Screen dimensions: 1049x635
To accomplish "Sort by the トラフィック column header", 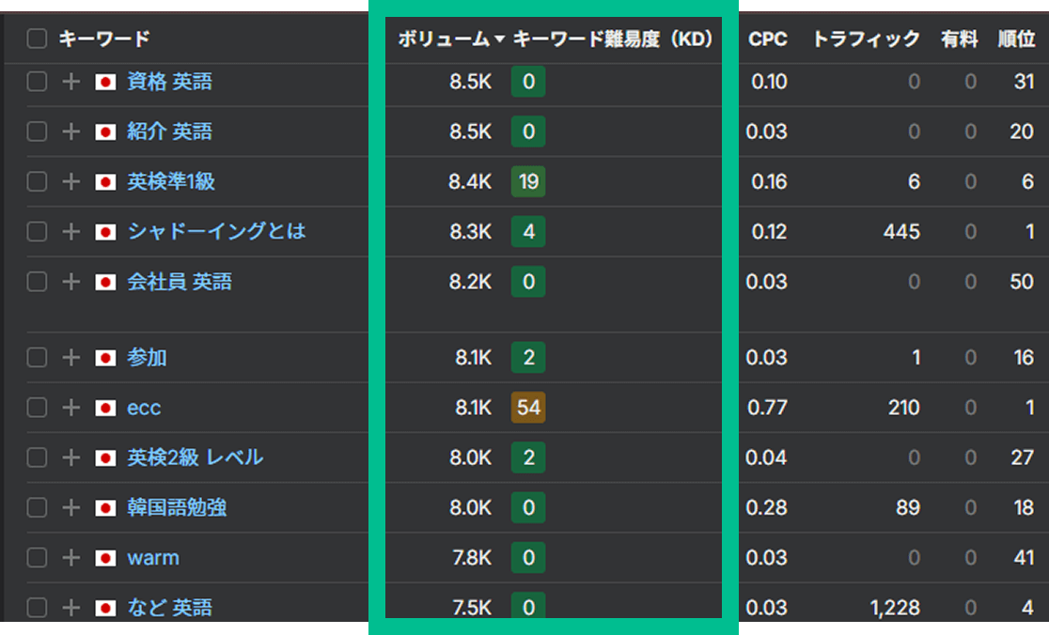I will (866, 39).
